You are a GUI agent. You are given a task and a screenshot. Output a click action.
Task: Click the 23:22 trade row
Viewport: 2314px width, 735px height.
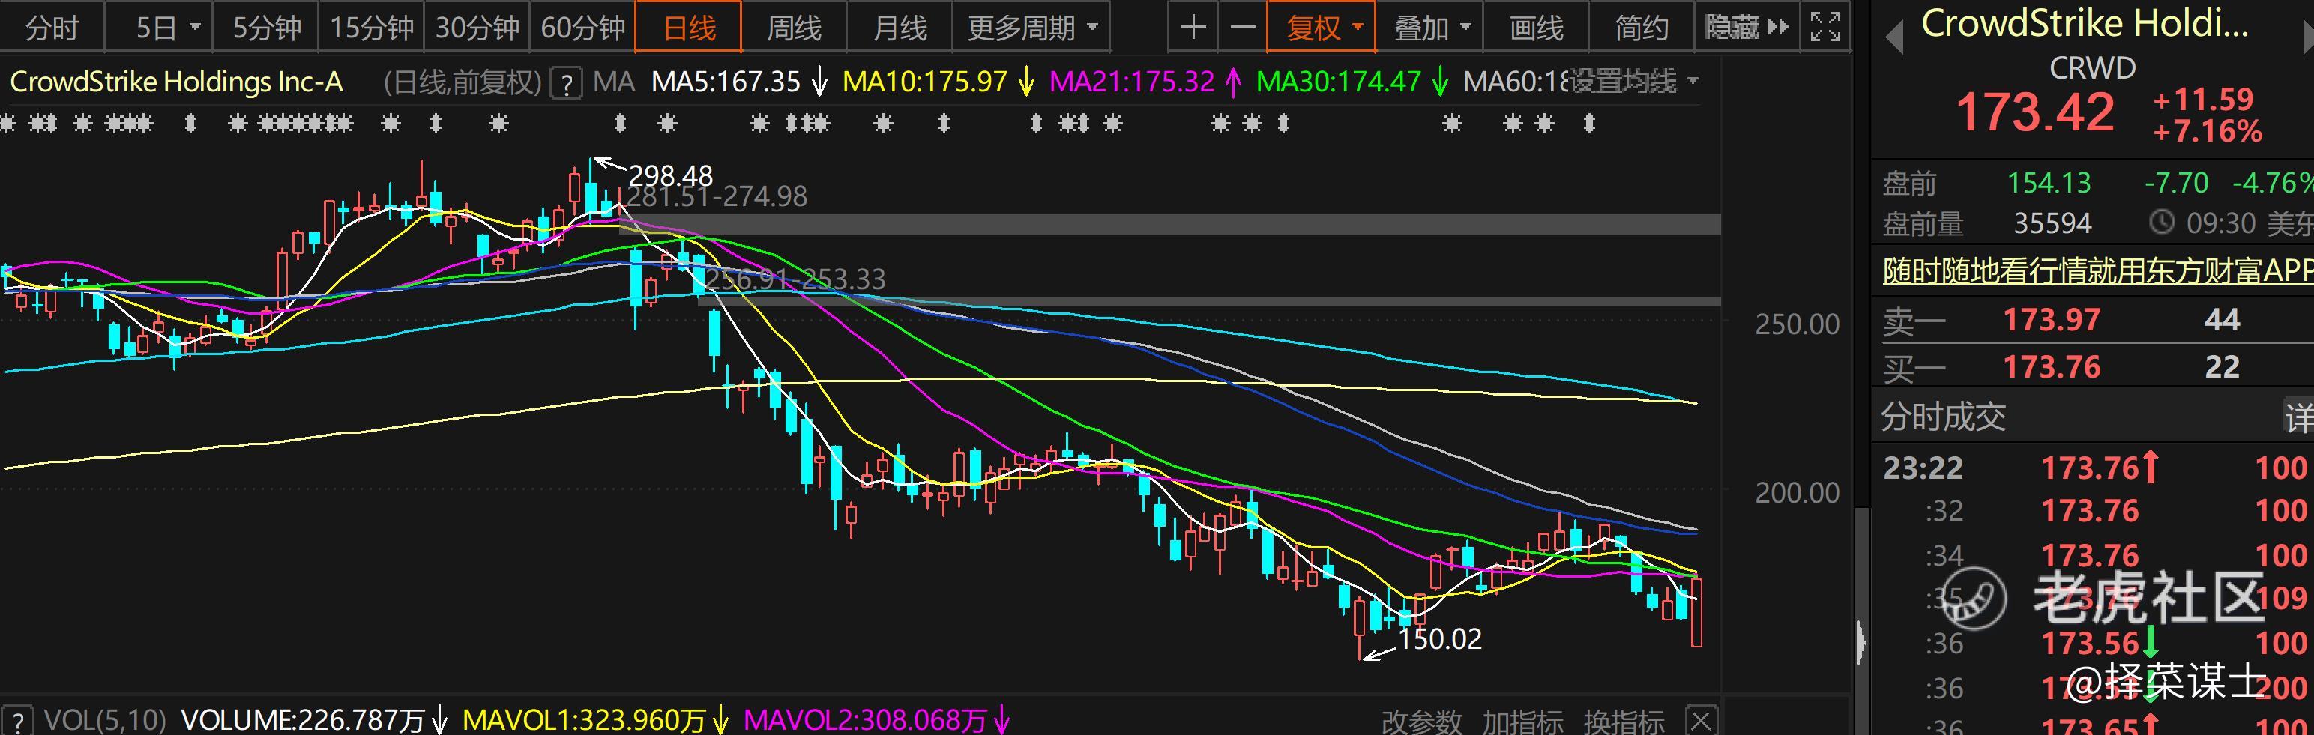point(2094,468)
